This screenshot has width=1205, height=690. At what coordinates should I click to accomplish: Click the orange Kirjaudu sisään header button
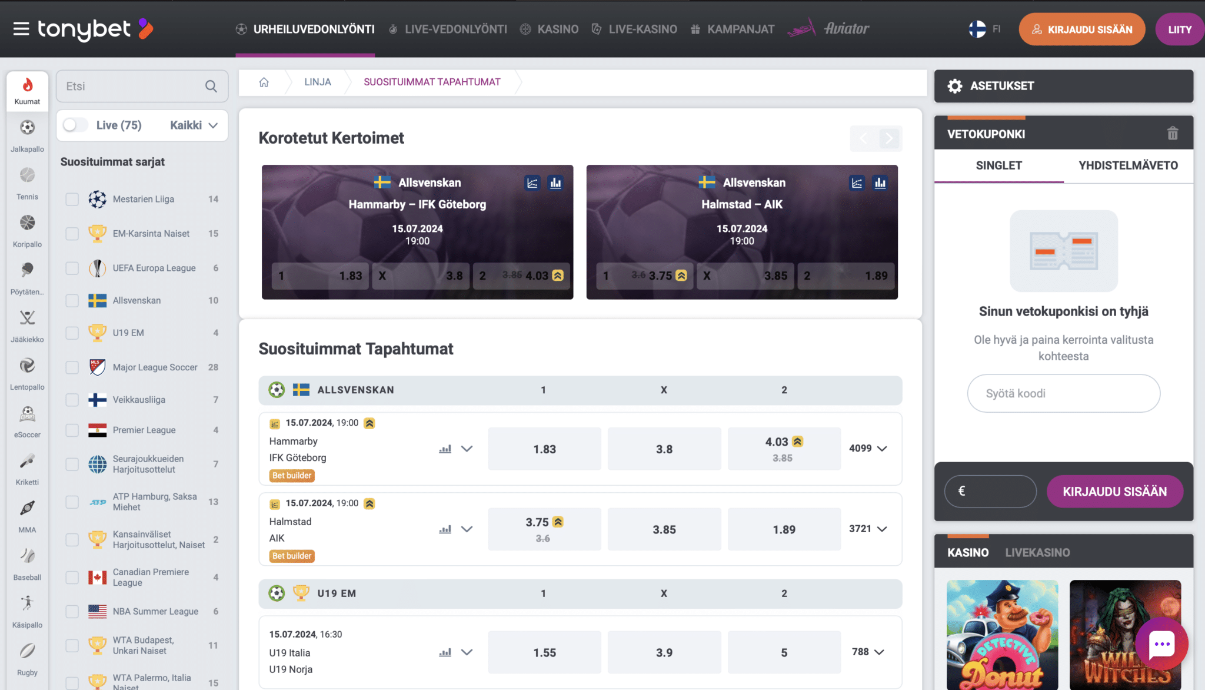(x=1082, y=29)
